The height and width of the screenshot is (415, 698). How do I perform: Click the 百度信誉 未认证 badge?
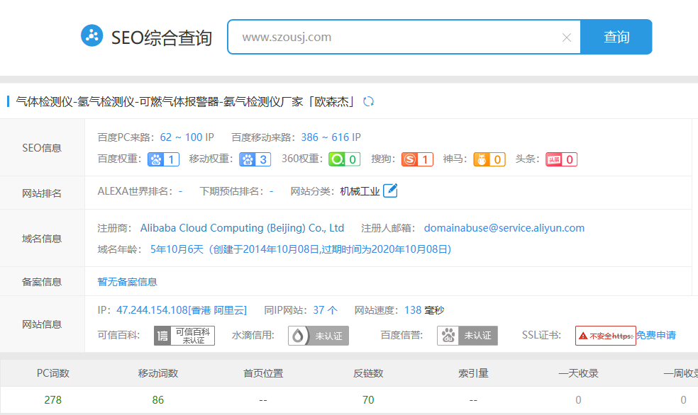467,336
